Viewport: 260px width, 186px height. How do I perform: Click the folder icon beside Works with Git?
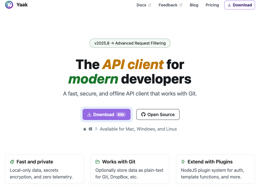click(98, 162)
